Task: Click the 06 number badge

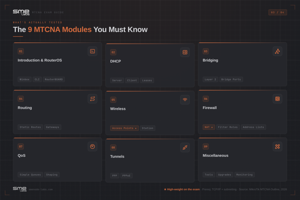Action: (206, 99)
